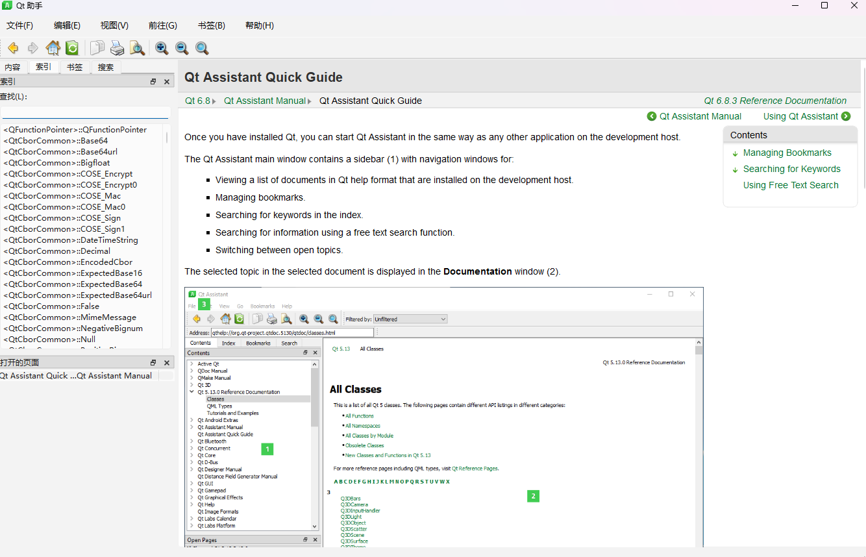Select index entry <QtCborCommon>::MimeMessage
The image size is (866, 557).
click(69, 317)
